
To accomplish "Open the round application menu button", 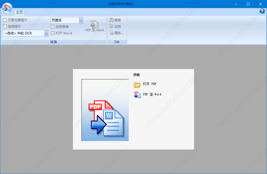I will click(7, 8).
